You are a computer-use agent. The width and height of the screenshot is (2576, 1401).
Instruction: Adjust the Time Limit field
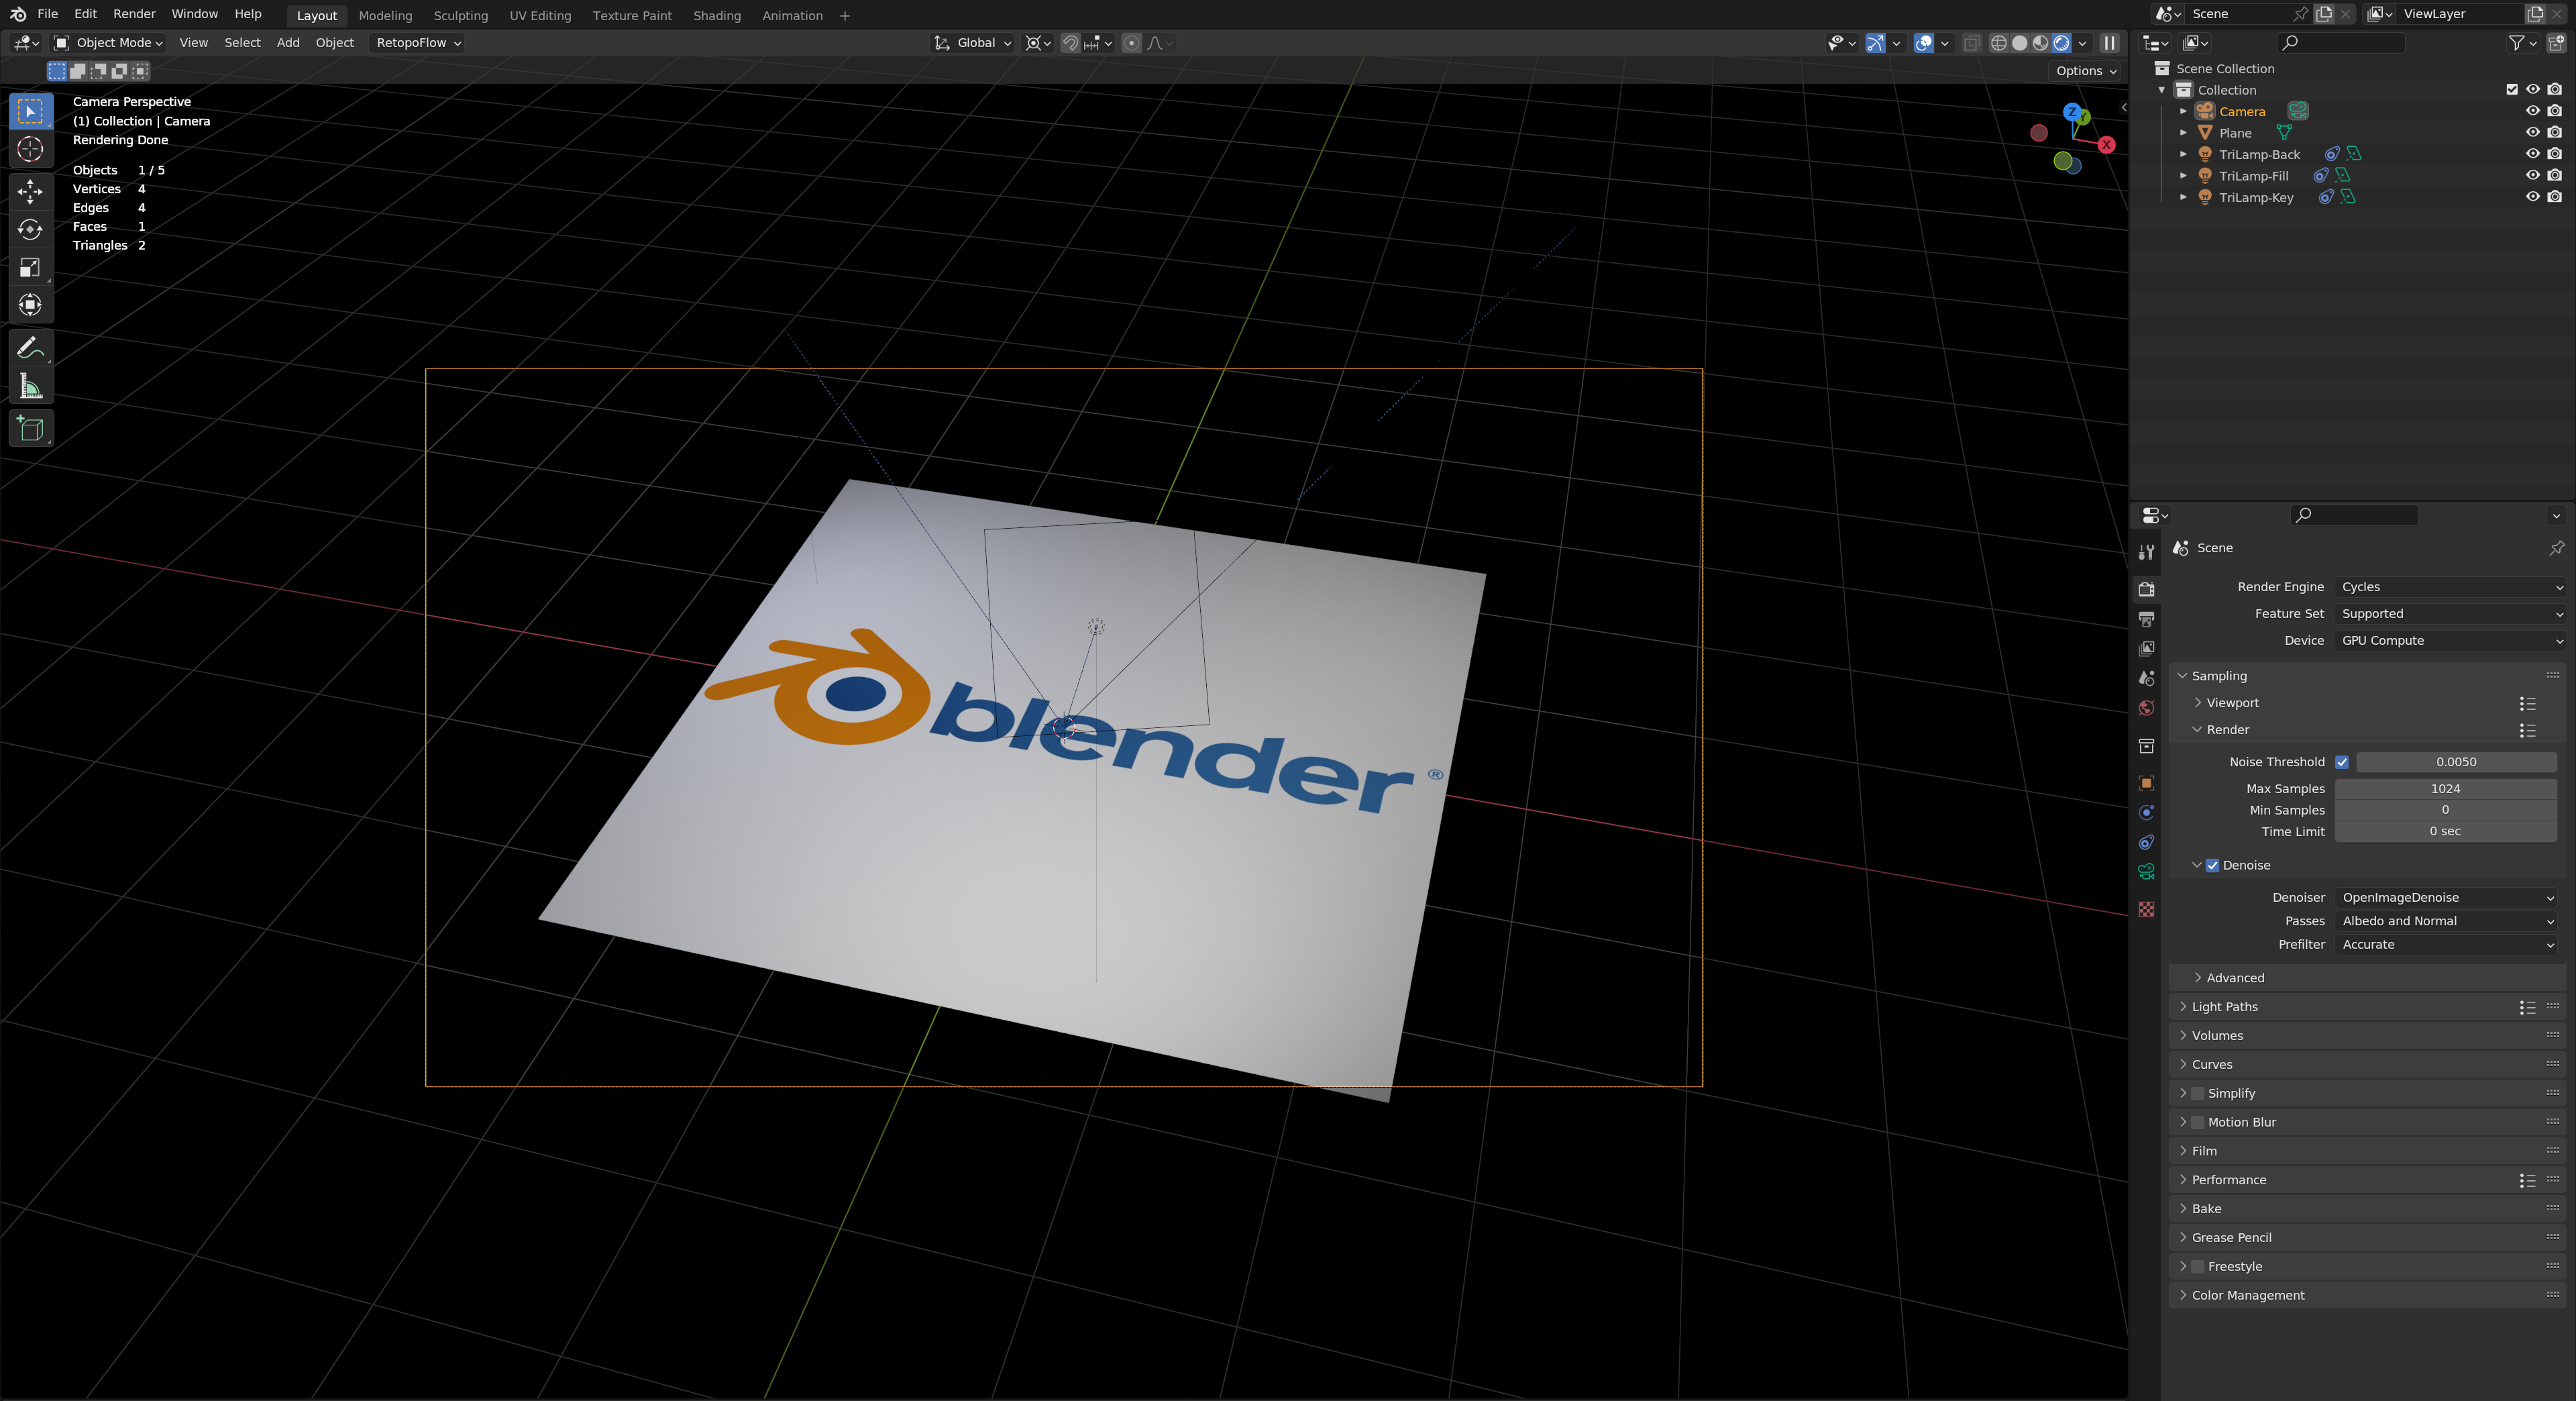2446,832
